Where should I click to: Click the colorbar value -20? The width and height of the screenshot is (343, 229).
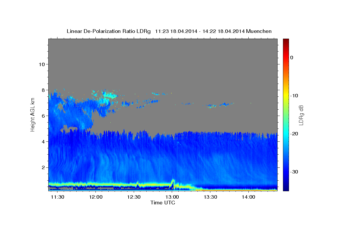(294, 134)
